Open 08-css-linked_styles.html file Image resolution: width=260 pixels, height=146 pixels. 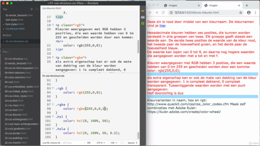tap(19, 91)
